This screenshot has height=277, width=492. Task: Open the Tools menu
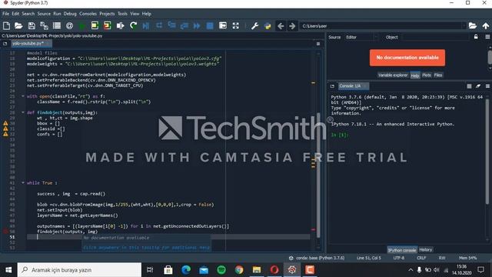tap(122, 14)
